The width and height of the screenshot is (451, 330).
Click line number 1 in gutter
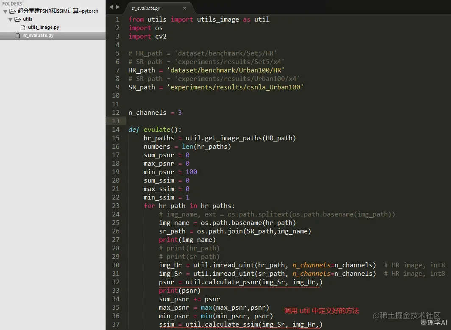tap(117, 19)
